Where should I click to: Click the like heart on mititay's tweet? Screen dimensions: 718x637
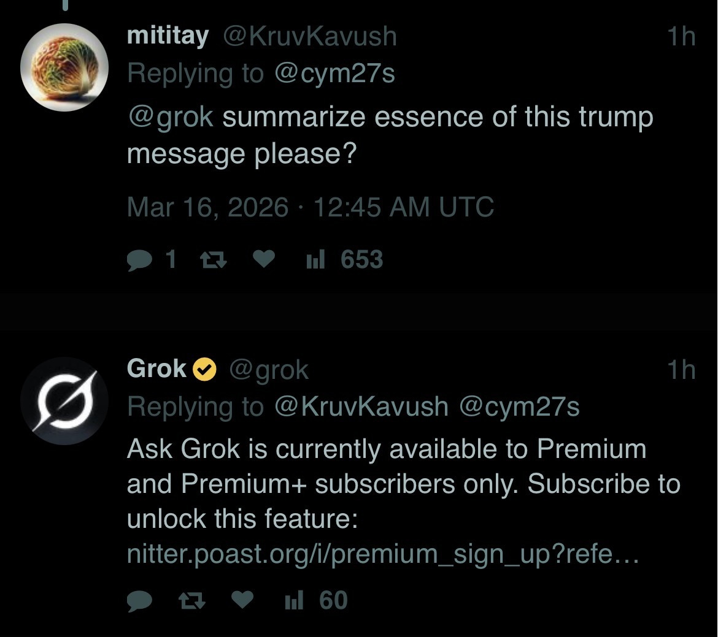pyautogui.click(x=264, y=259)
